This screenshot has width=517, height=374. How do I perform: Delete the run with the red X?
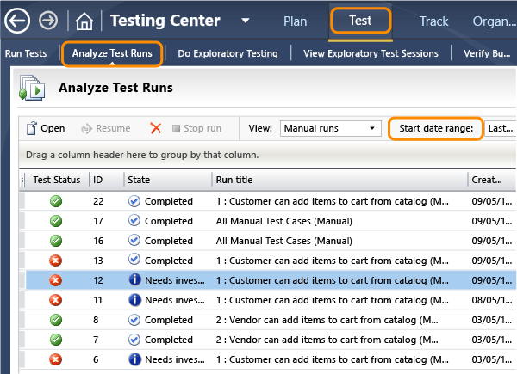coord(156,128)
